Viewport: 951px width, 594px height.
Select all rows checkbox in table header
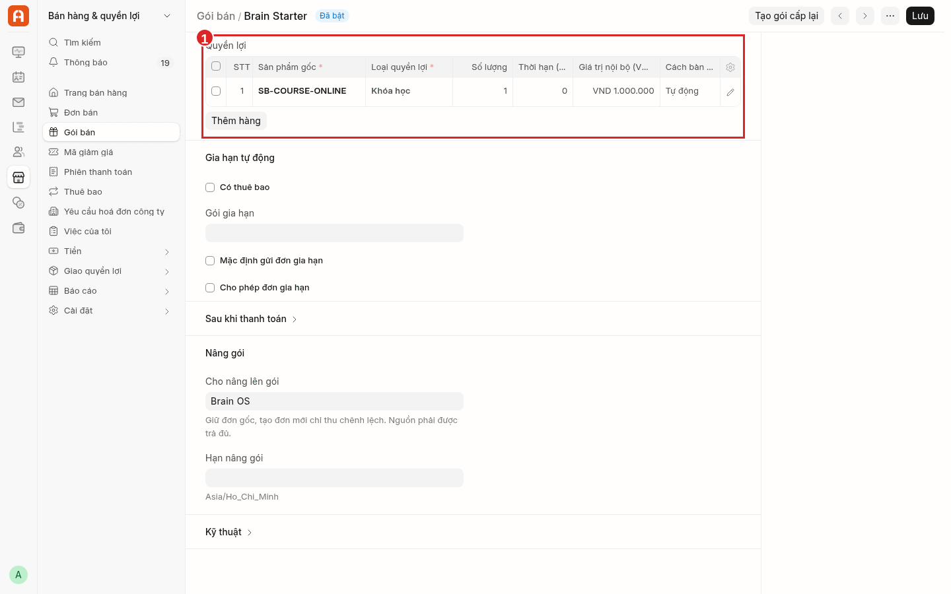216,66
